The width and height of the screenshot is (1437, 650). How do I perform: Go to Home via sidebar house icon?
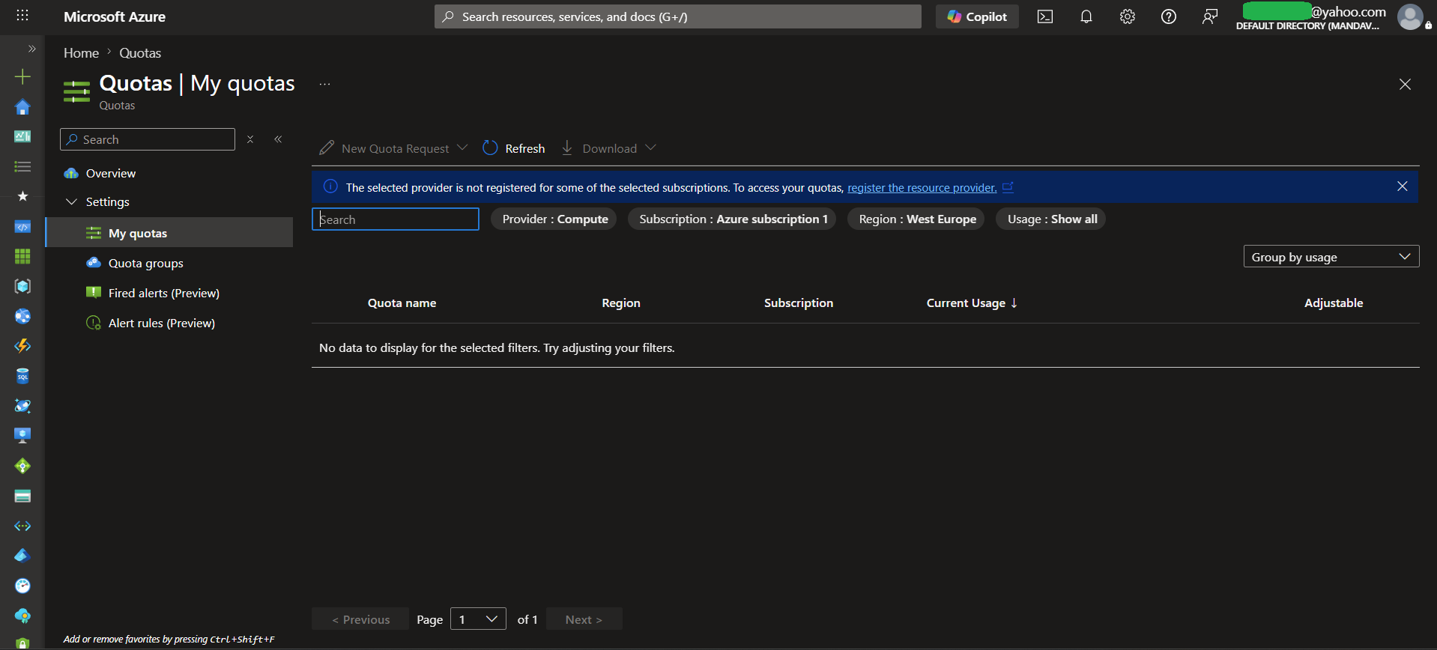click(22, 107)
